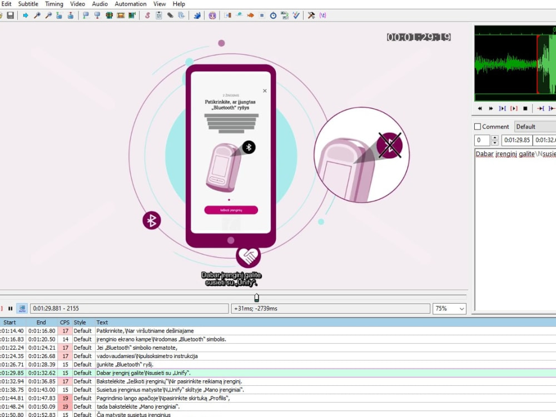The image size is (556, 417).
Task: Open the View menu
Action: (x=160, y=4)
